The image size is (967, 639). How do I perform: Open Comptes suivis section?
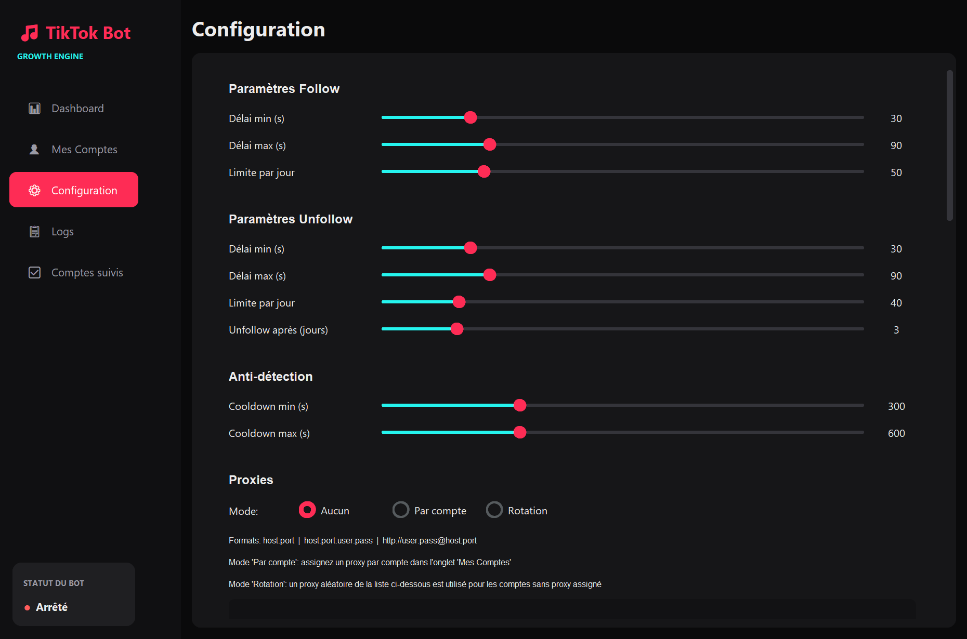coord(74,273)
